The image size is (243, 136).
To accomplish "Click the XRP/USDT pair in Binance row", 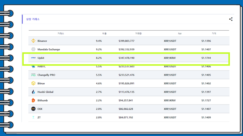I will 170,41.
